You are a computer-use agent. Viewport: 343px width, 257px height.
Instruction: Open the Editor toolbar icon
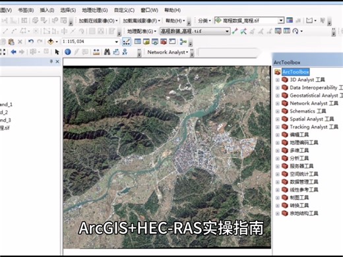[126, 42]
